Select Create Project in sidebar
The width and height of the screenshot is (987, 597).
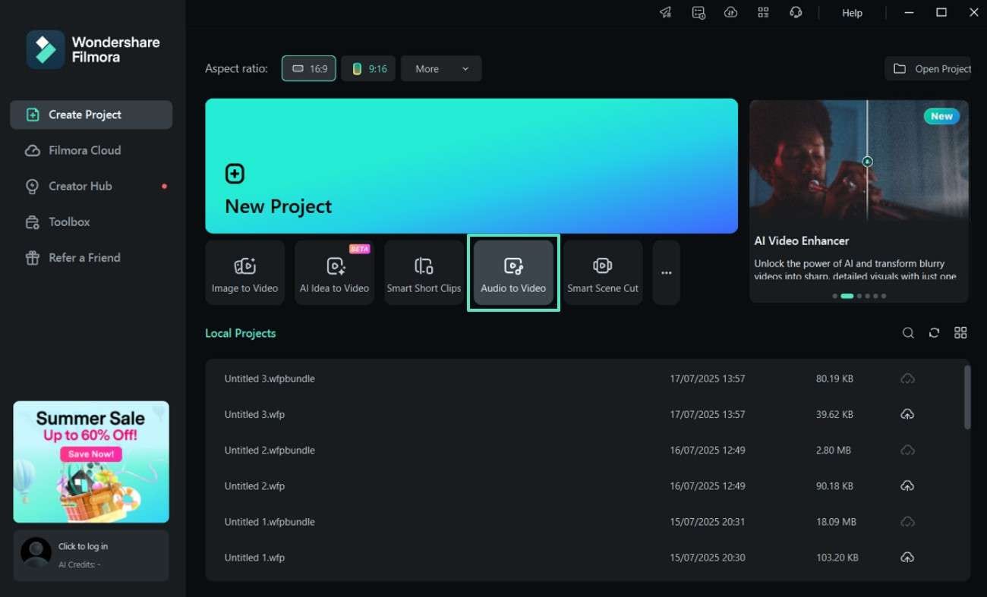pyautogui.click(x=91, y=115)
